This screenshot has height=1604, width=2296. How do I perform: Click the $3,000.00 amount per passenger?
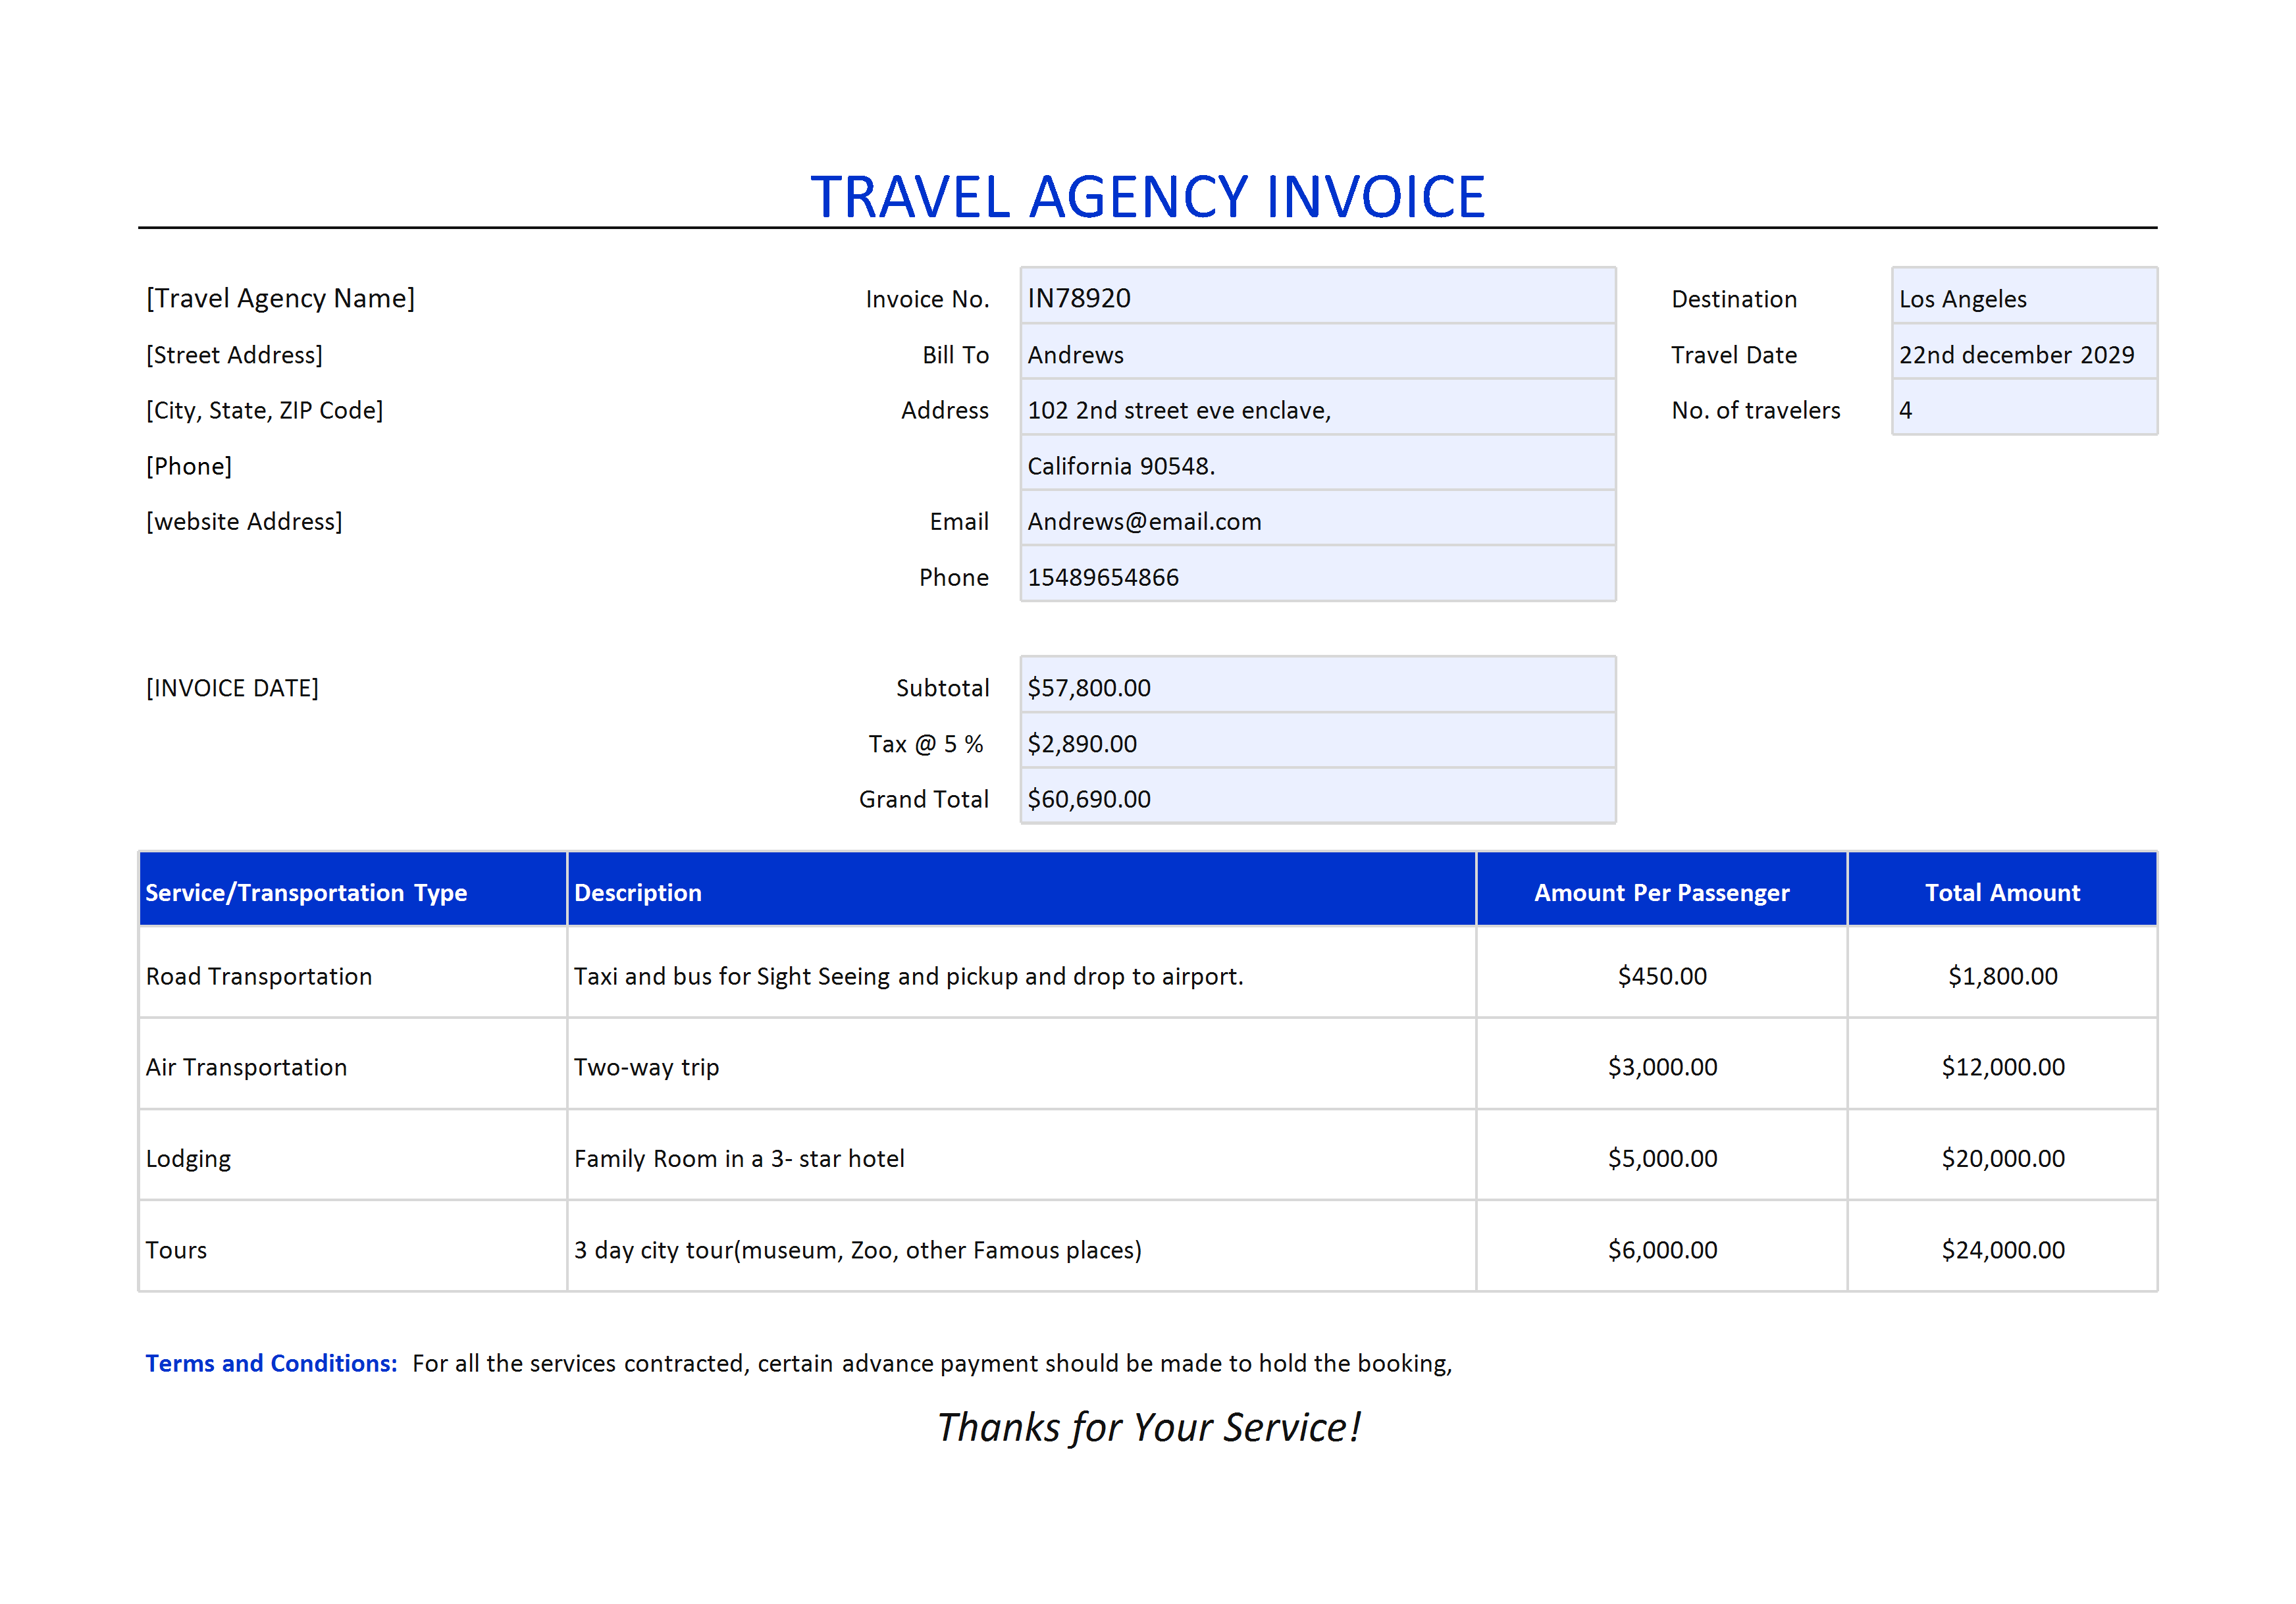[x=1662, y=1064]
